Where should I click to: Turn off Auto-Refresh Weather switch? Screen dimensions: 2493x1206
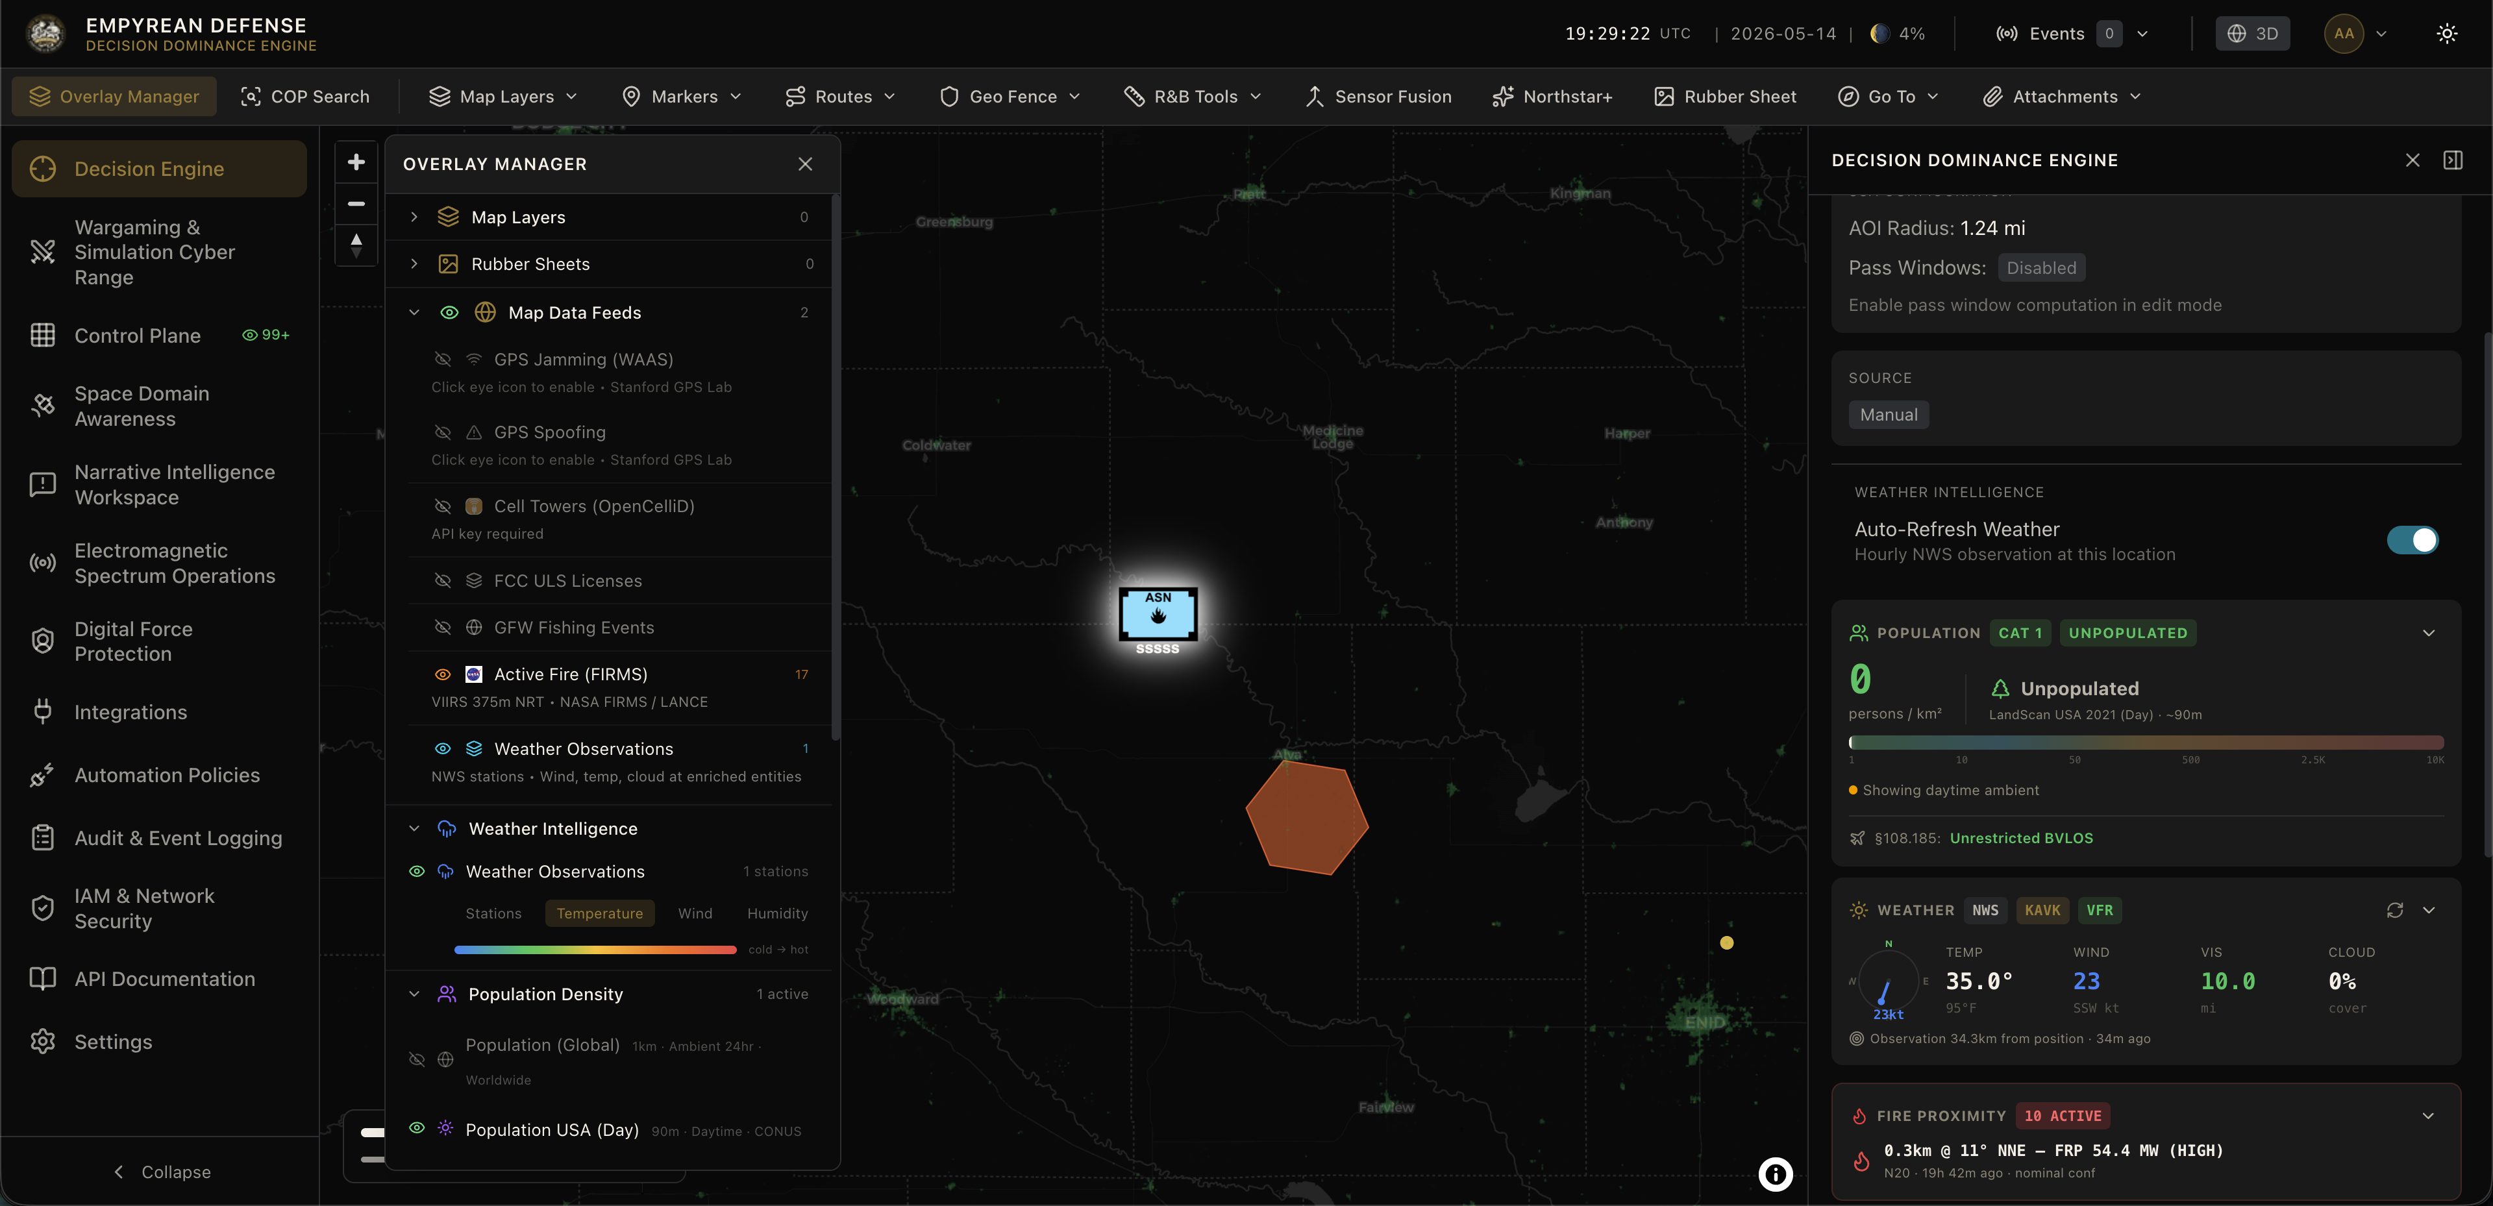click(2412, 540)
